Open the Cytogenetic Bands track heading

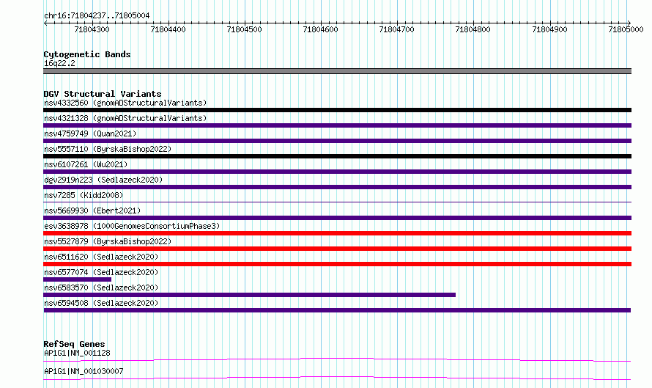pos(87,54)
